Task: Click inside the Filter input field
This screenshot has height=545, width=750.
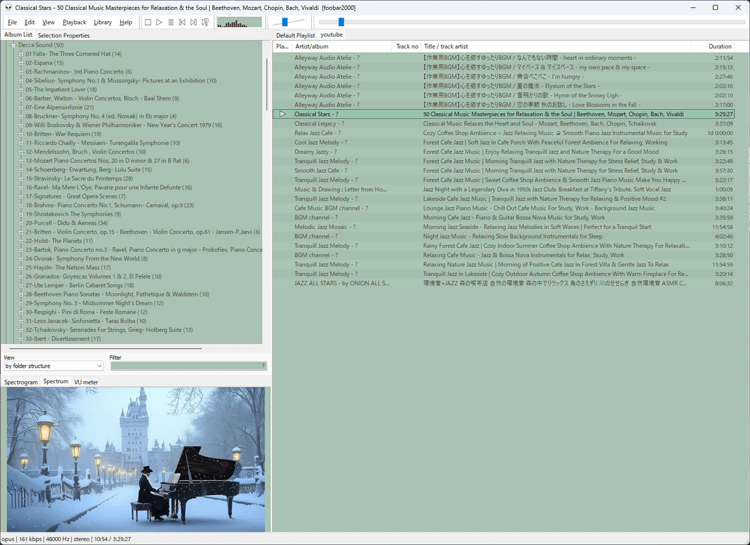Action: pos(187,365)
